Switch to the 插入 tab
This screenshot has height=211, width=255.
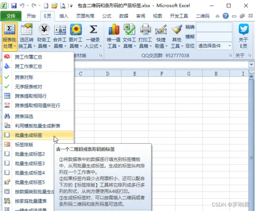tap(64, 16)
